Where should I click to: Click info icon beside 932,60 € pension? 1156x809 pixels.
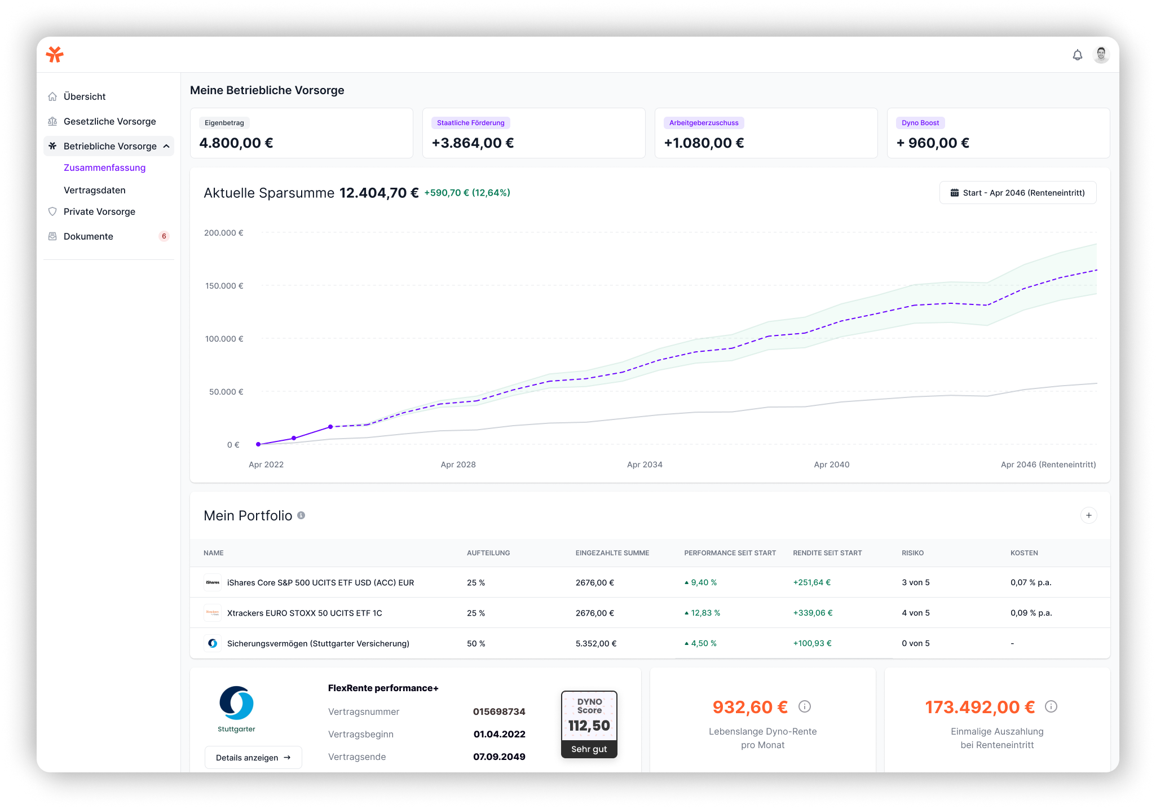[805, 706]
